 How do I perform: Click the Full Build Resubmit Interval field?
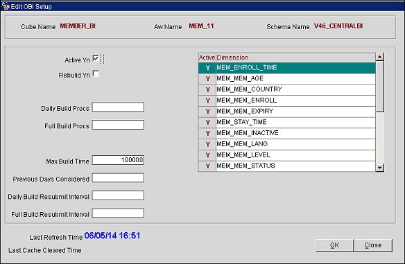(118, 213)
